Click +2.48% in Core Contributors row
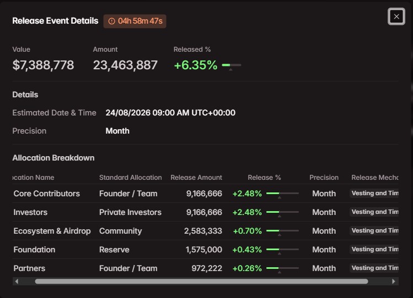 tap(247, 194)
